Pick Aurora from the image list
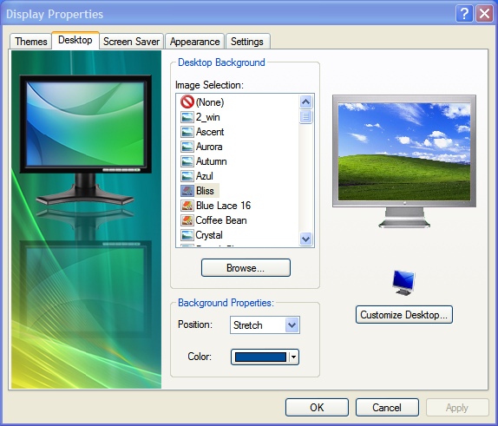 pyautogui.click(x=209, y=147)
